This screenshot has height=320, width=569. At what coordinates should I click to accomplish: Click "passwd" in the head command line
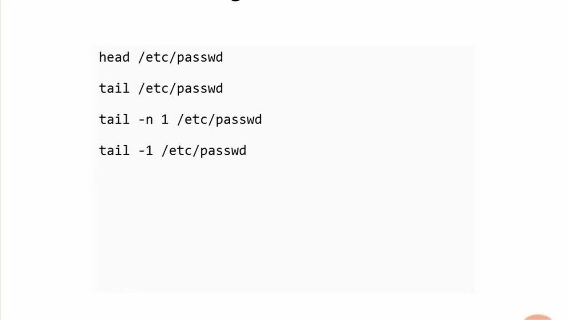(x=200, y=58)
